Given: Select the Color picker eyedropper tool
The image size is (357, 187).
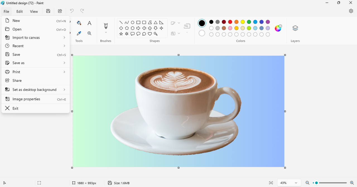Looking at the screenshot, I should coord(79,33).
